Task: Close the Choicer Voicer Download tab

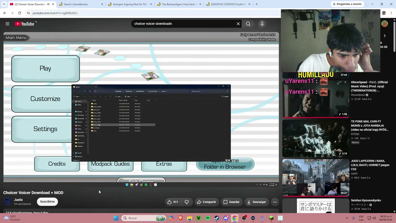Action: coord(53,4)
